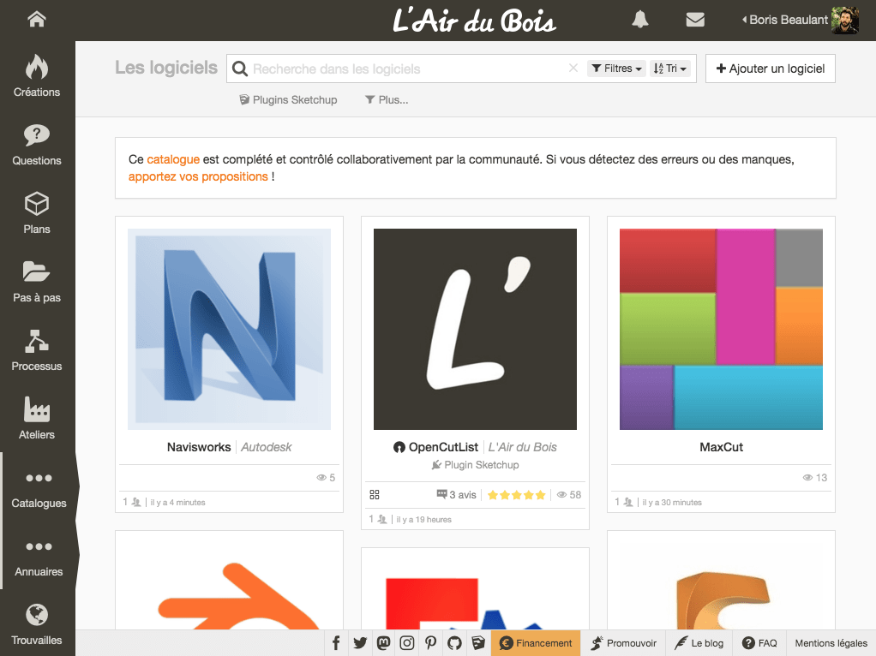Open the Navisworks title link
Screen dimensions: 876x656
pyautogui.click(x=199, y=447)
